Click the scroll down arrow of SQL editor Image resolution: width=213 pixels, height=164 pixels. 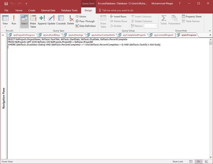pos(211,157)
